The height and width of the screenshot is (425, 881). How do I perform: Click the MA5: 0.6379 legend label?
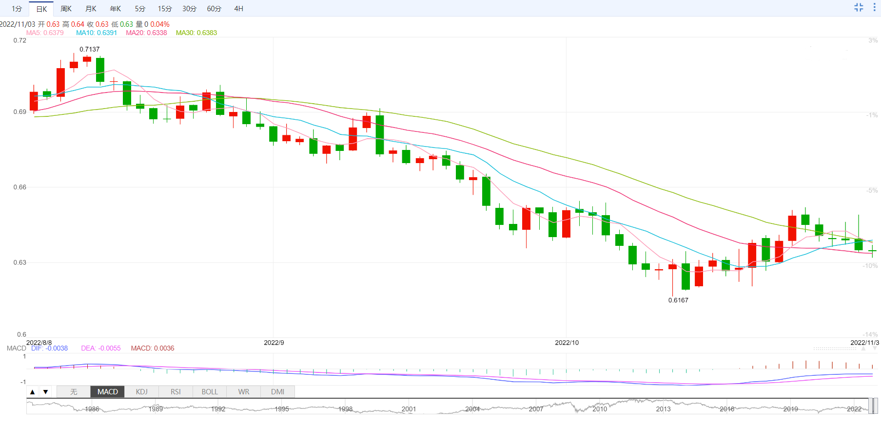45,33
